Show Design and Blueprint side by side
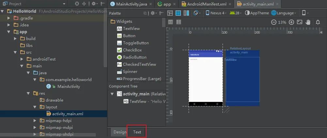Viewport: 327px width, 138px height. 186,13
